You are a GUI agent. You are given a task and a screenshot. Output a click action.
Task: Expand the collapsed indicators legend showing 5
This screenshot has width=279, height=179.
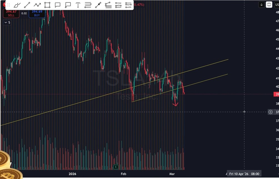(7, 23)
